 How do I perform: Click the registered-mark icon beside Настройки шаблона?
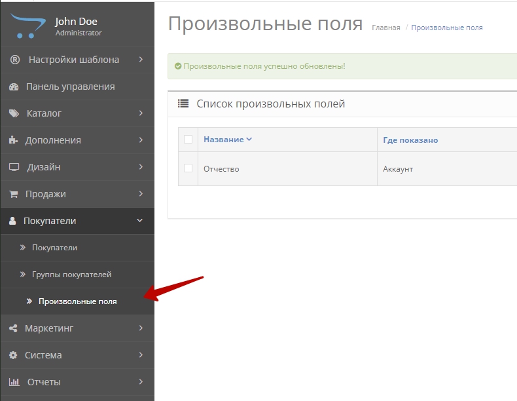pos(15,60)
